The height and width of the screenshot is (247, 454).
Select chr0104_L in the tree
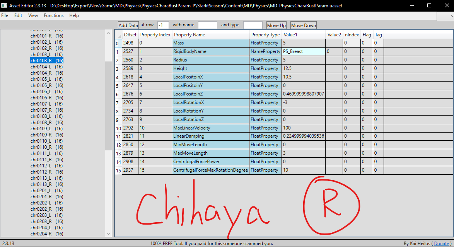pyautogui.click(x=47, y=66)
